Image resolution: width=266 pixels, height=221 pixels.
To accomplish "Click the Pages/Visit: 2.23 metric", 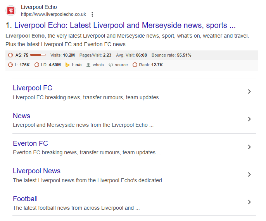I will (95, 55).
